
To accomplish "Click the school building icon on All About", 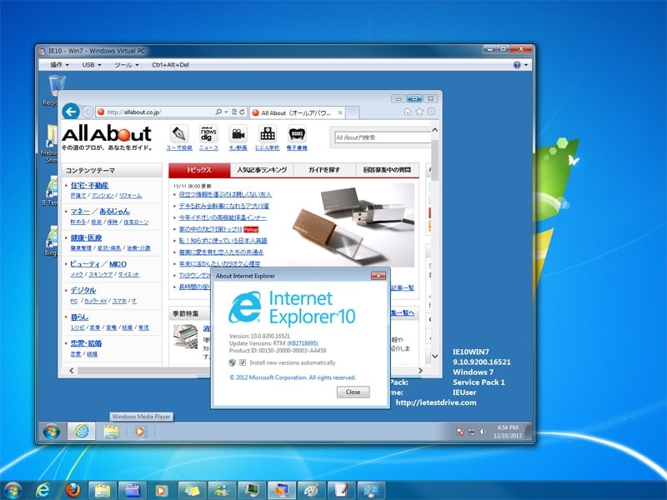I will (x=267, y=134).
